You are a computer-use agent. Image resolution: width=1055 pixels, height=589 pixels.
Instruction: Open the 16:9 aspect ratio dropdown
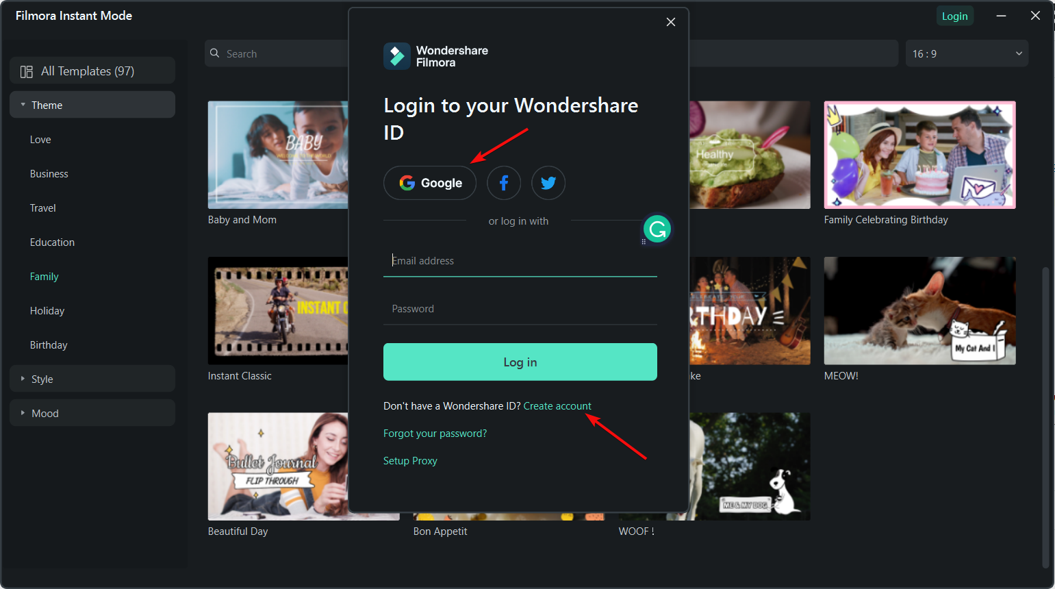(x=967, y=53)
